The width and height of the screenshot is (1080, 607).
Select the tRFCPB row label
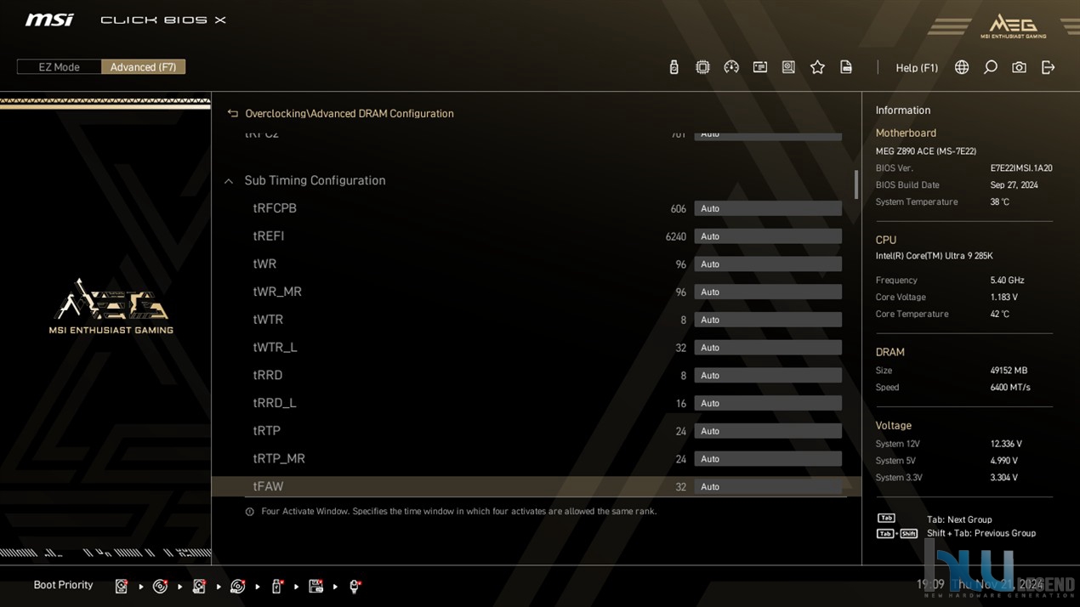click(275, 208)
